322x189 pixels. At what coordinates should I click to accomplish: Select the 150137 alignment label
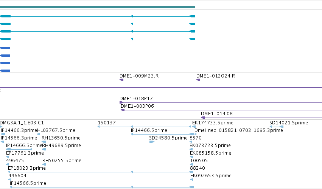[x=107, y=123]
